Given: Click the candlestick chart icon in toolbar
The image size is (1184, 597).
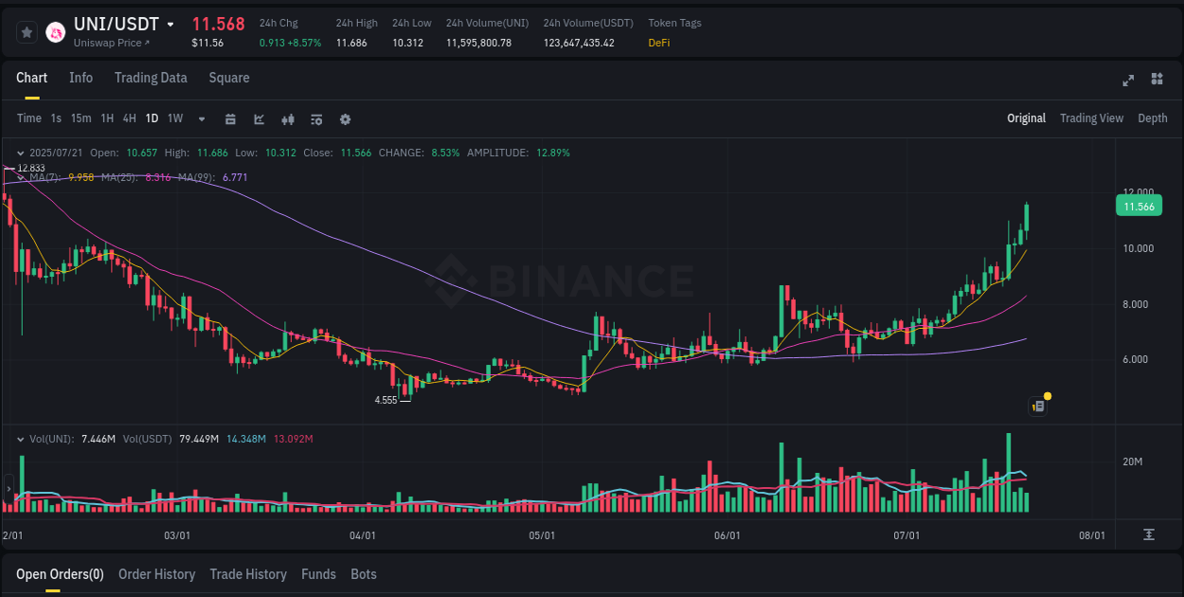Looking at the screenshot, I should [287, 119].
